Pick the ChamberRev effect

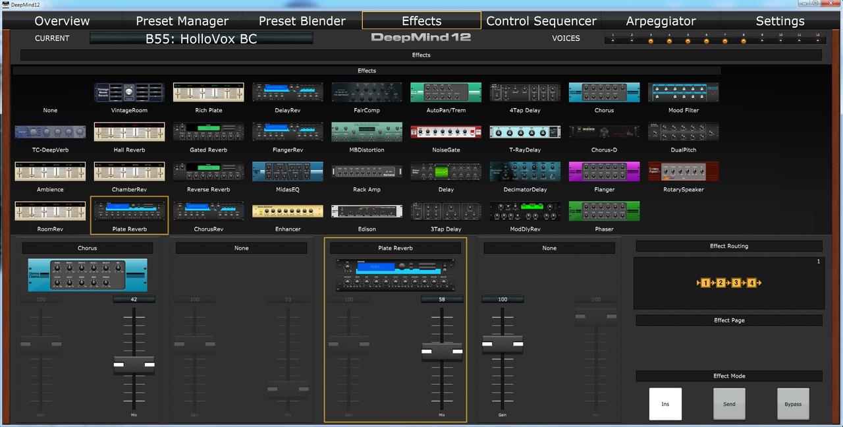[x=129, y=171]
